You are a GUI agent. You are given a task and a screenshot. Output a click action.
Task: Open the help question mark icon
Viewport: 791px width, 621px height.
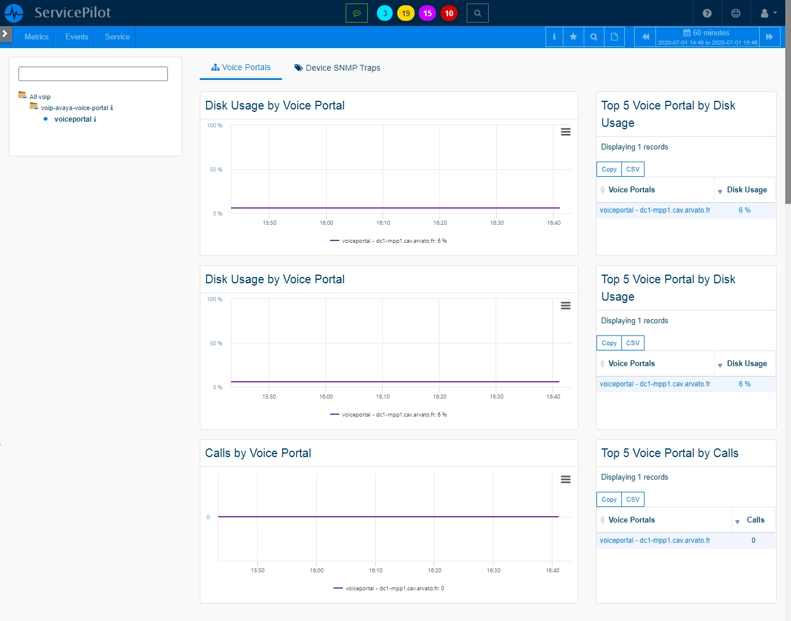click(x=707, y=13)
